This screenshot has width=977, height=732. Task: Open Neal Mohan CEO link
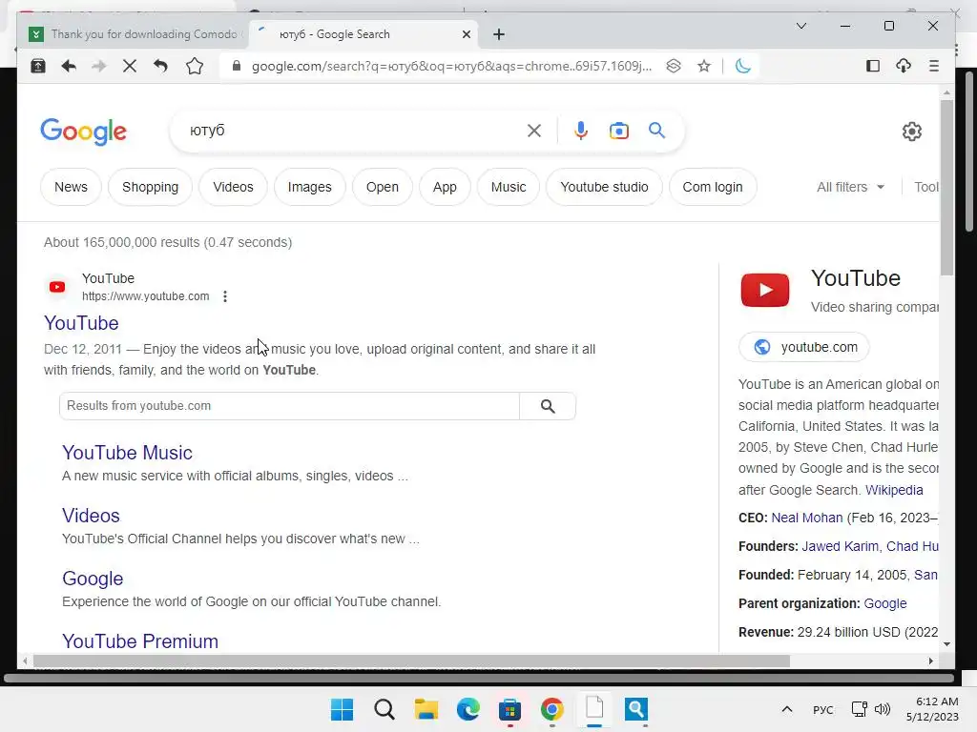pyautogui.click(x=807, y=518)
